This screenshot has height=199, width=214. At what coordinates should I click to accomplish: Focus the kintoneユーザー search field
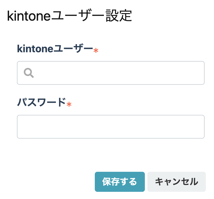(x=111, y=73)
